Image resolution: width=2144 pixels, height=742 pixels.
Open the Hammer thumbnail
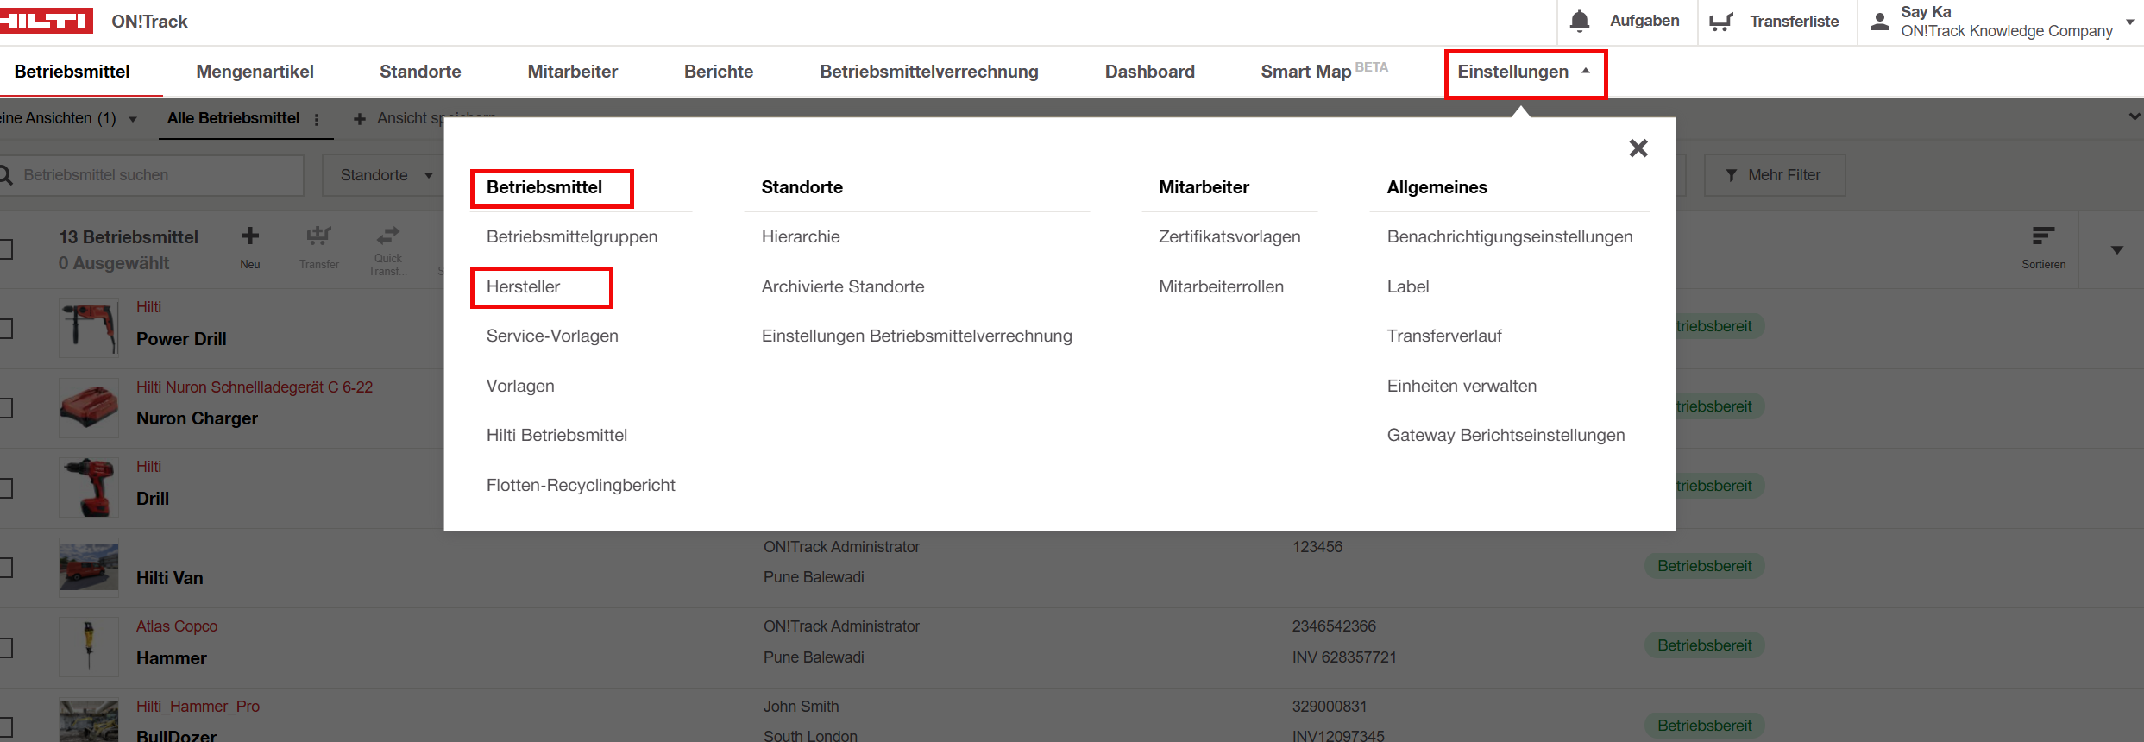point(88,647)
